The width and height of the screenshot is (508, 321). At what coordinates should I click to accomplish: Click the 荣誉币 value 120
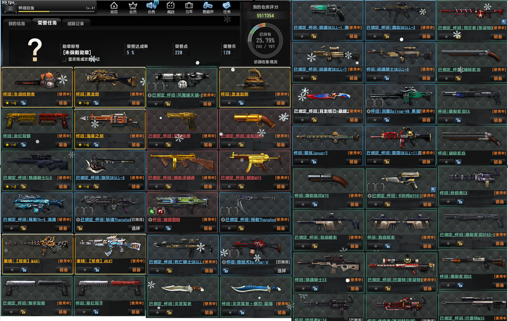coord(227,53)
